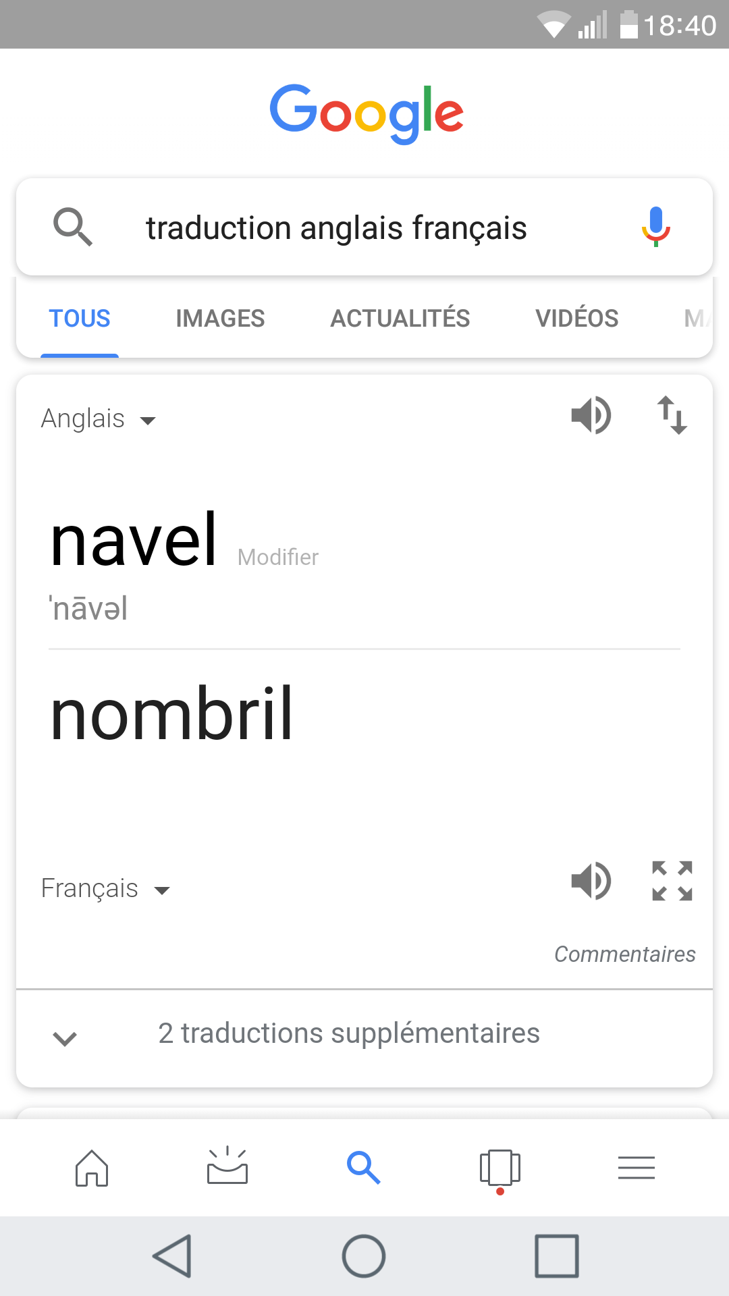Open the updates tray icon in the bottom bar
The width and height of the screenshot is (729, 1296).
pyautogui.click(x=227, y=1166)
